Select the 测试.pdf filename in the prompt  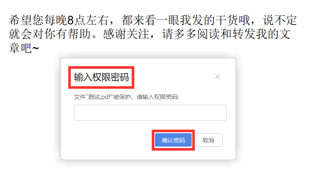pyautogui.click(x=100, y=97)
